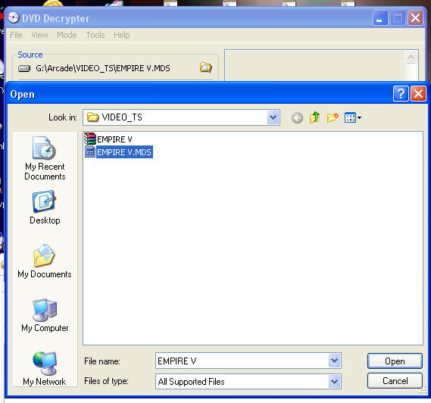
Task: Click the DVD Decrypter disc title icon
Action: pyautogui.click(x=13, y=18)
